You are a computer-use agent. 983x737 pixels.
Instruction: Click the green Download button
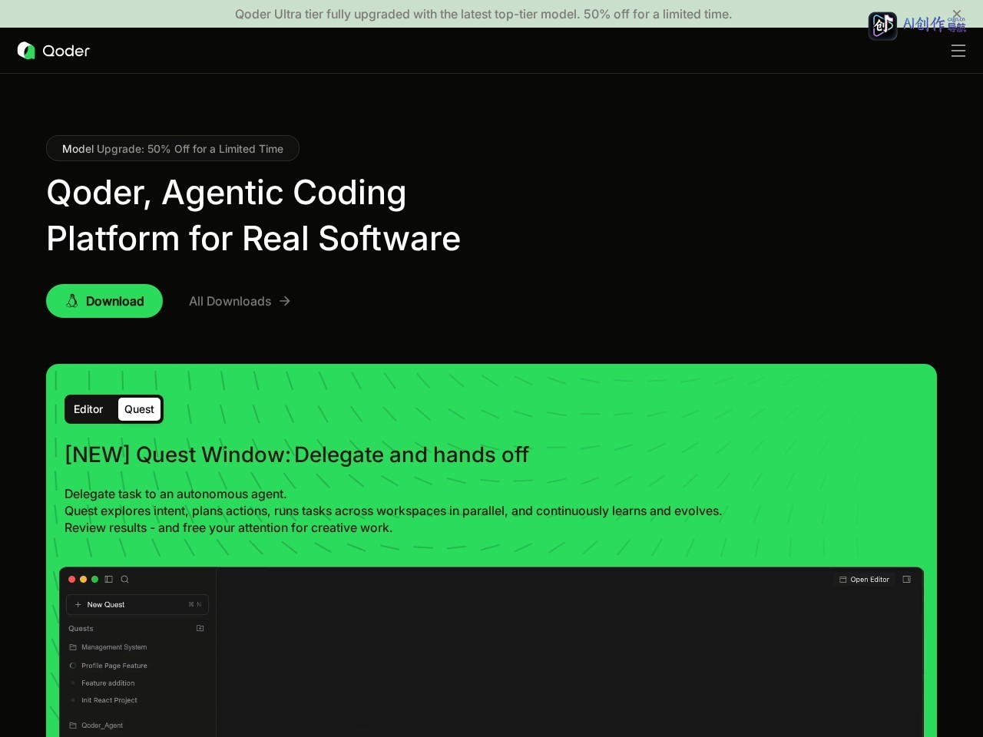click(104, 301)
